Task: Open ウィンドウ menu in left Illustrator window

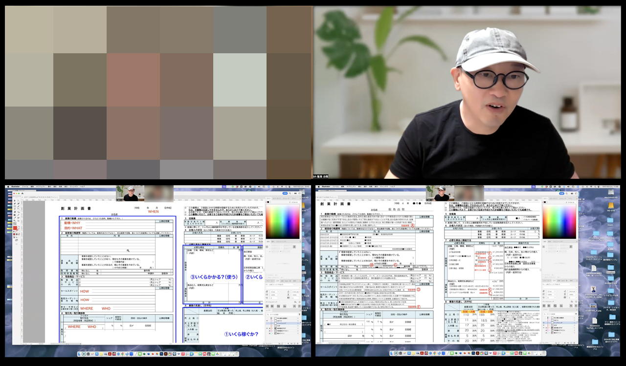Action: 74,187
